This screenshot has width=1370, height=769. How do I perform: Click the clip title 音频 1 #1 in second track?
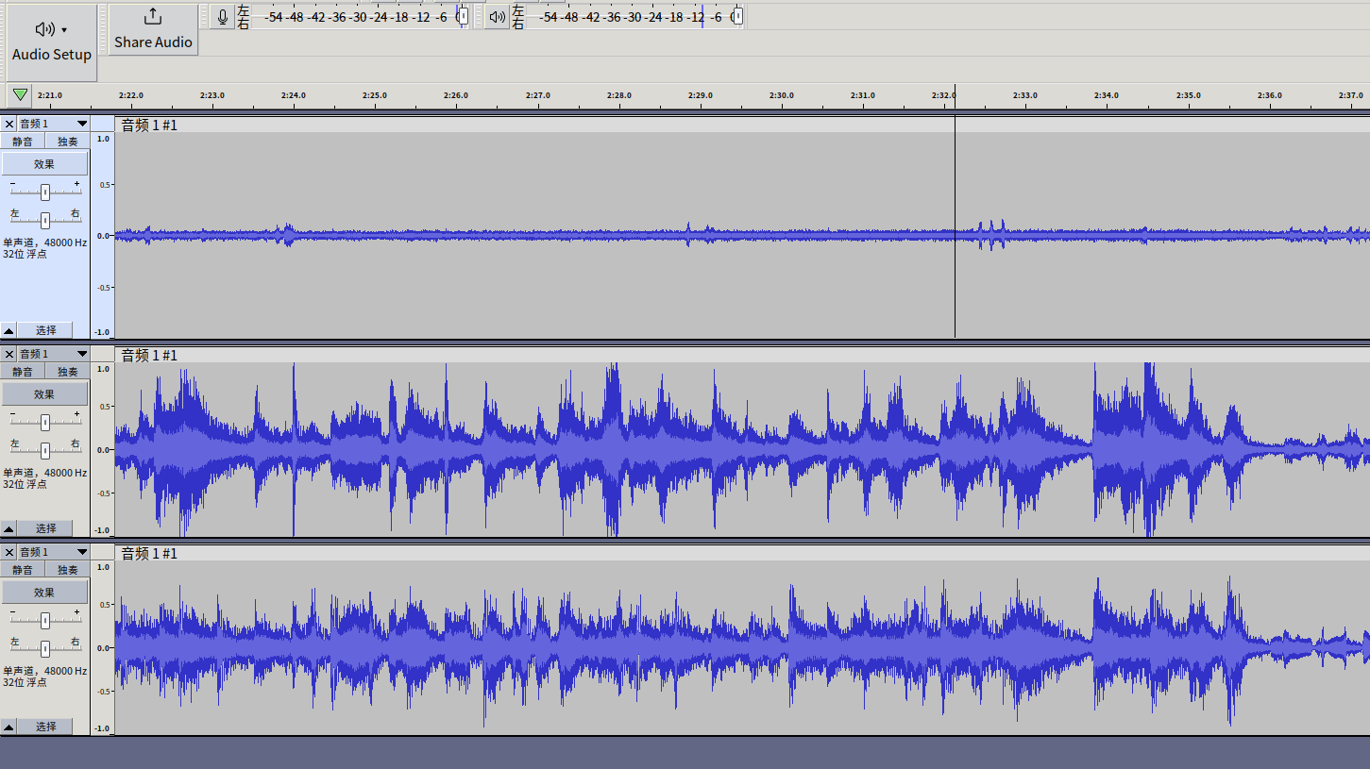149,355
